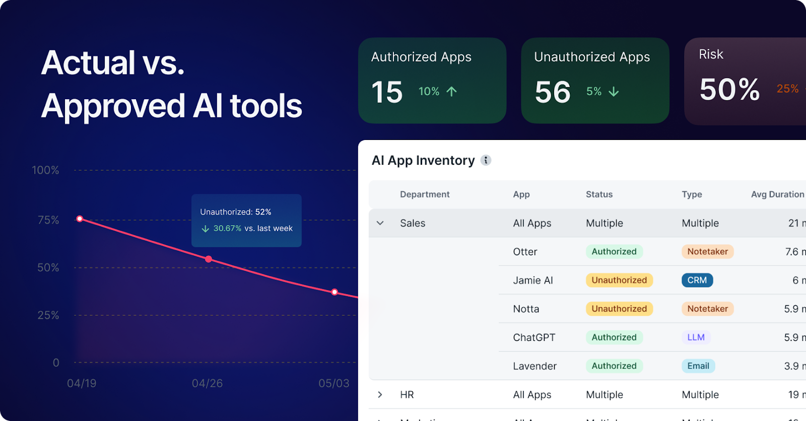Viewport: 806px width, 421px height.
Task: Click the down arrow in Unauthorized Apps card
Action: (x=614, y=92)
